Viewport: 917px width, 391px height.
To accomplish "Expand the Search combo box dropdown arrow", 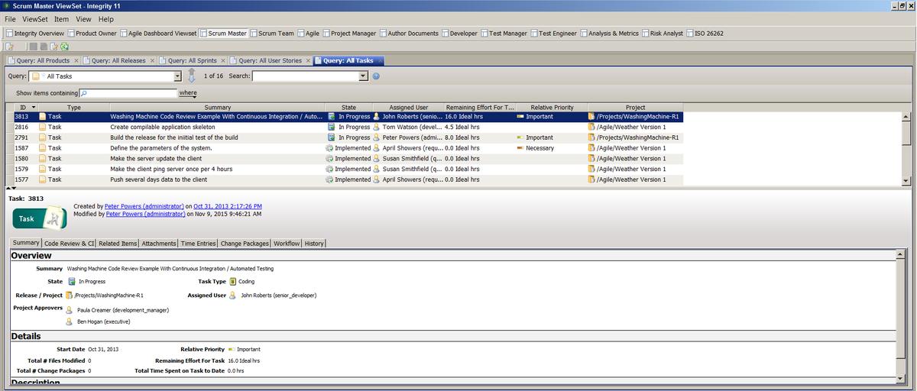I will (x=364, y=76).
